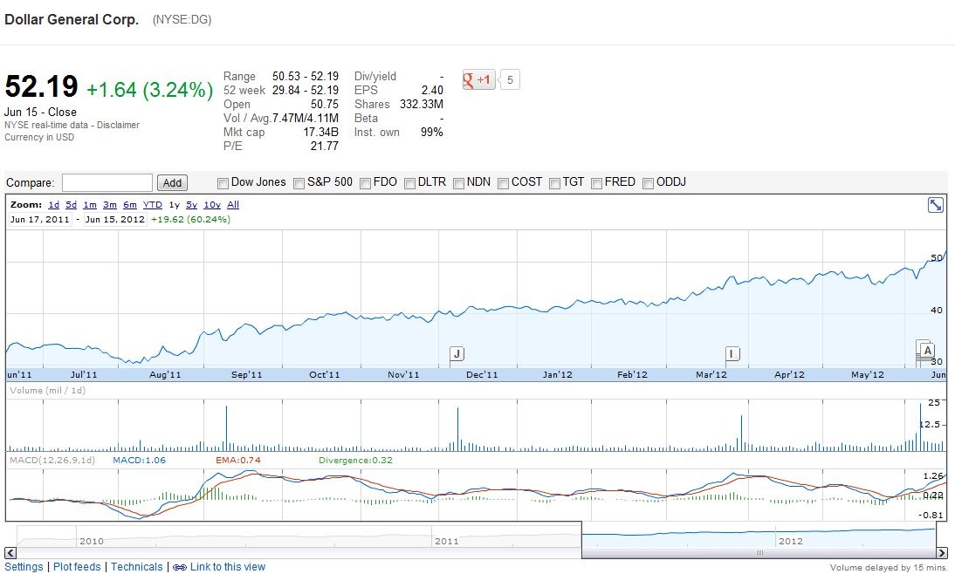
Task: Click the Compare ticker input field
Action: pos(107,182)
